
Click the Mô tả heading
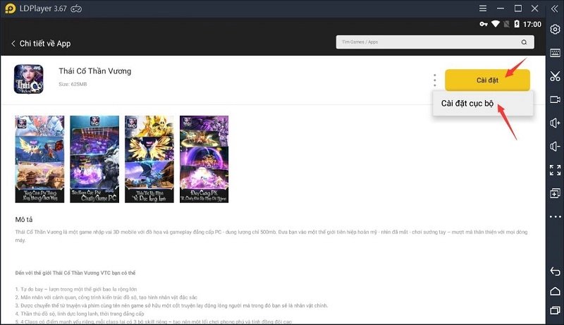pyautogui.click(x=24, y=219)
